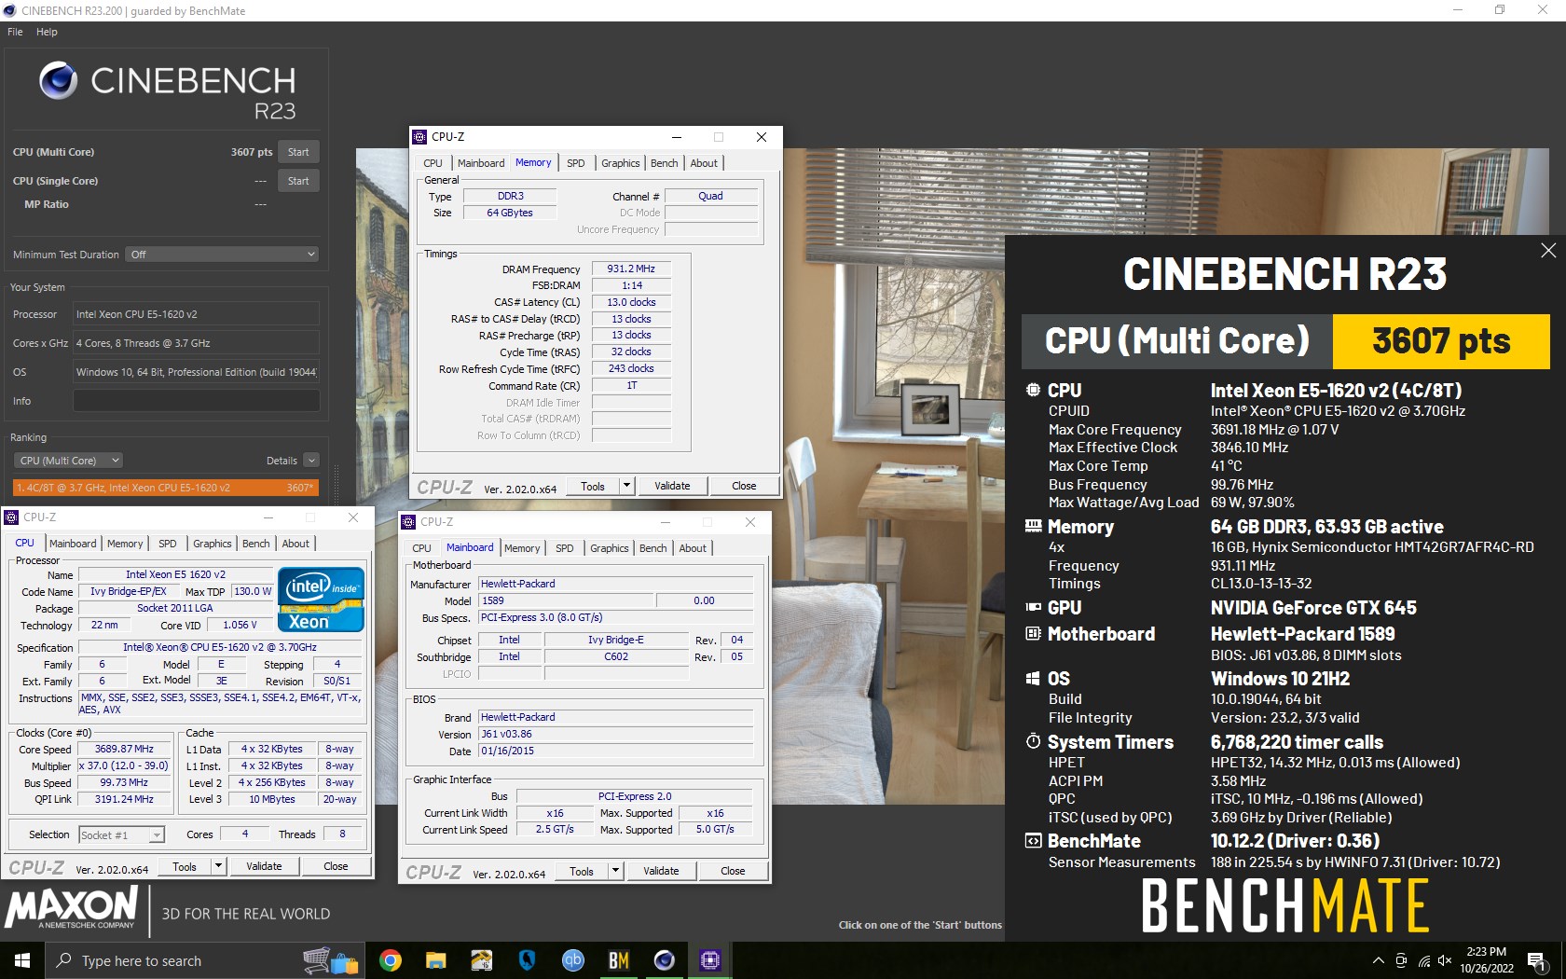Viewport: 1566px width, 979px height.
Task: Open Tools dropdown arrow in Mainboard window
Action: click(615, 871)
